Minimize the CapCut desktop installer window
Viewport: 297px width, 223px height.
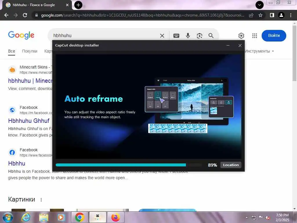coord(228,46)
